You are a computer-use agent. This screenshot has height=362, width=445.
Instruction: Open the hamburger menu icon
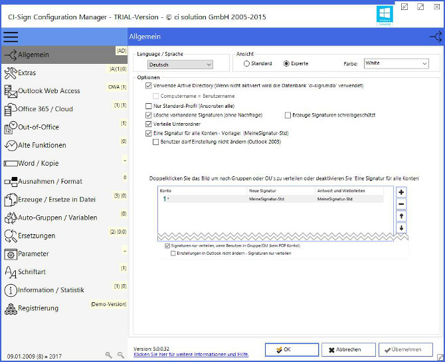11,37
